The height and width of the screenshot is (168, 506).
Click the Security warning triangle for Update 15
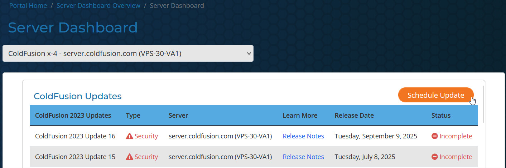(130, 157)
